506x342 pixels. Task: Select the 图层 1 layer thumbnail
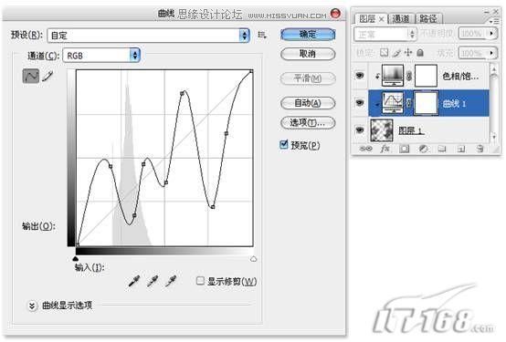pos(382,130)
